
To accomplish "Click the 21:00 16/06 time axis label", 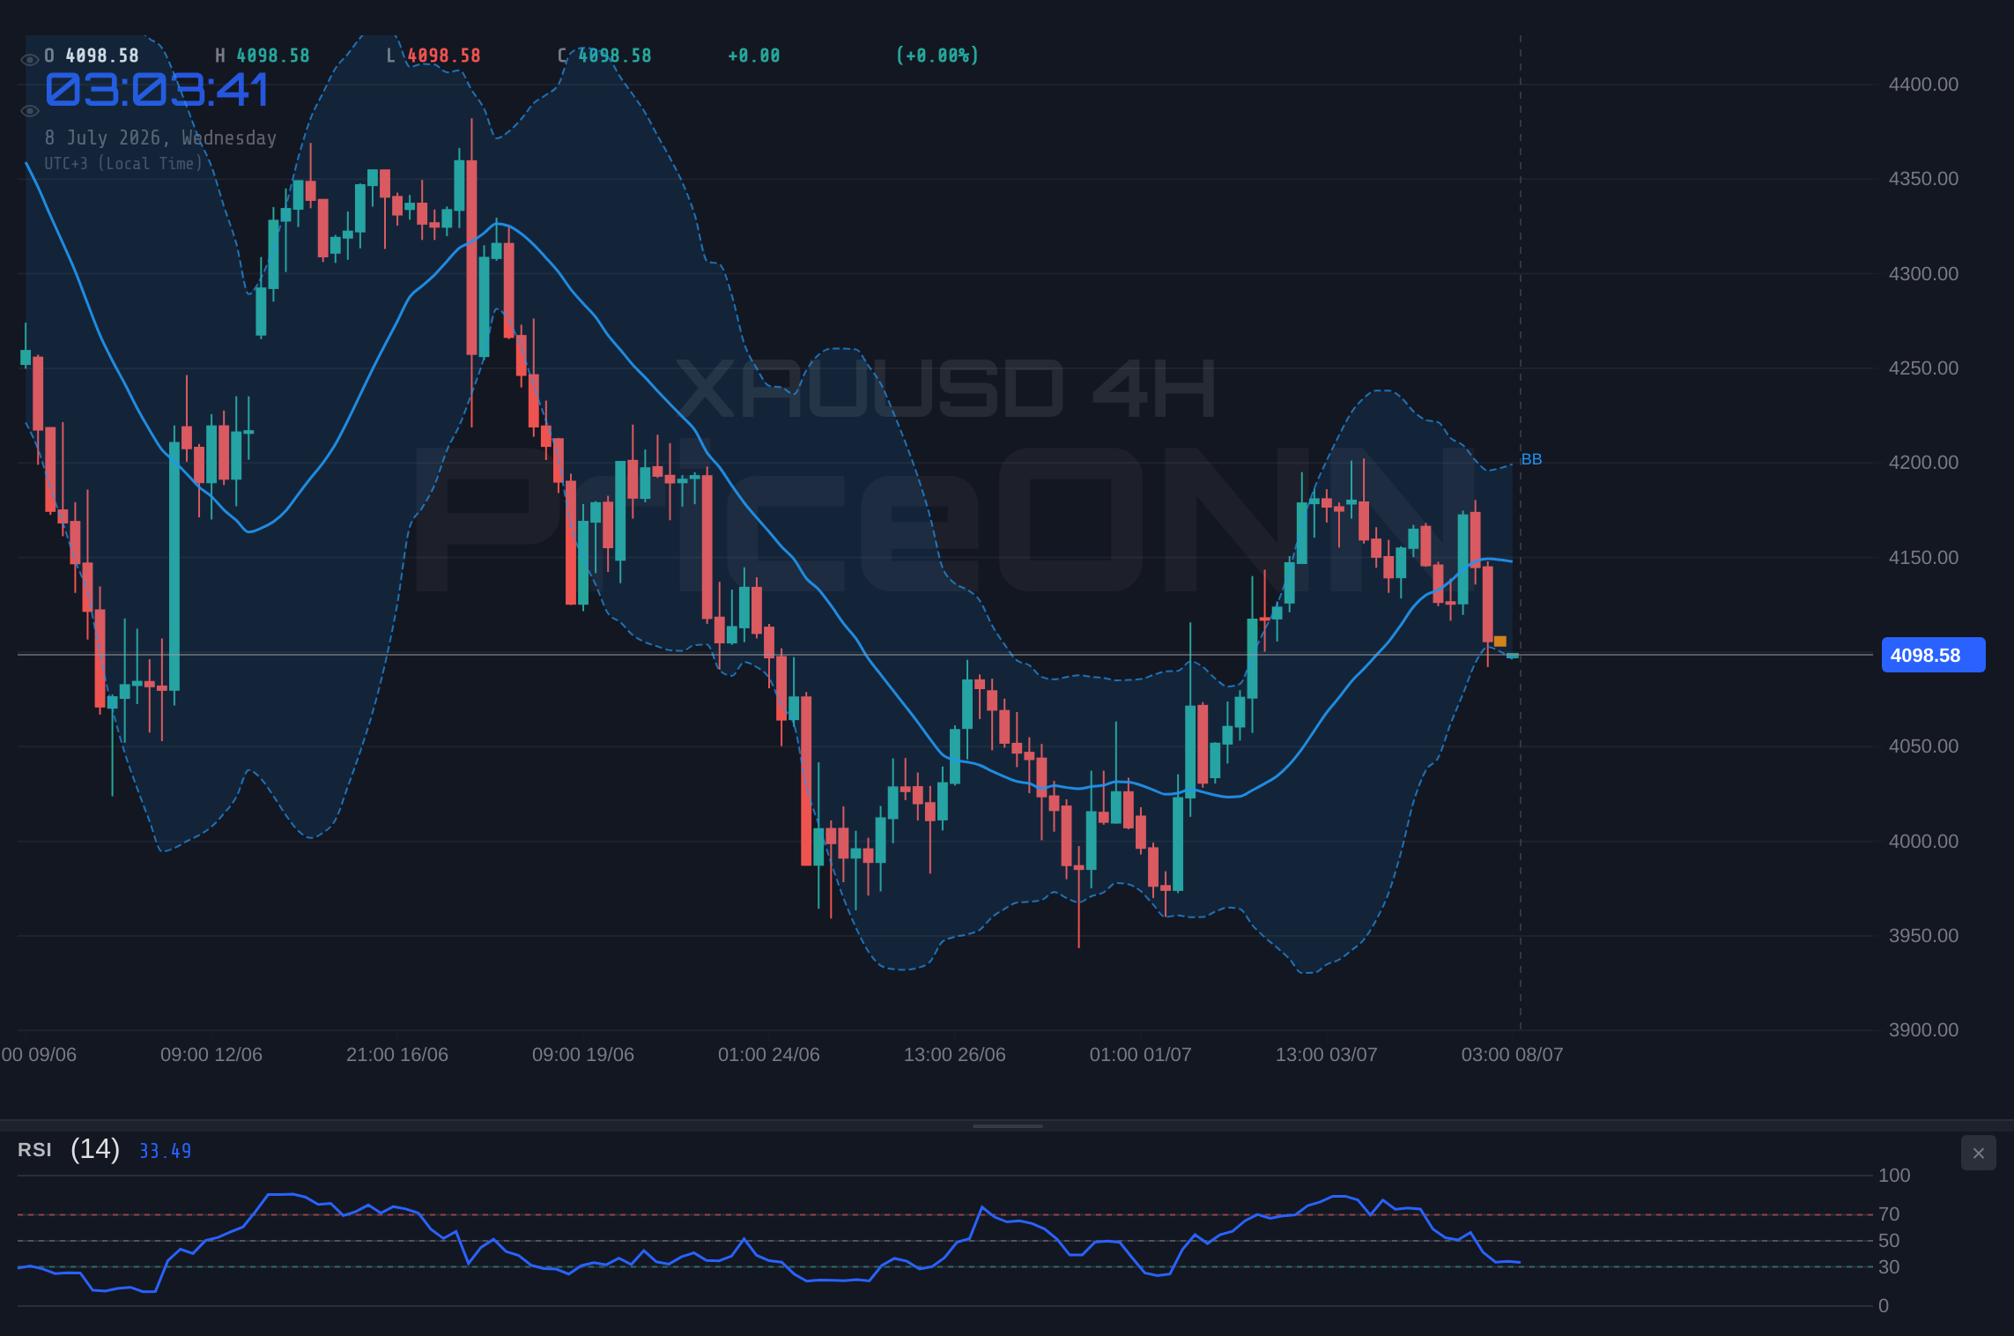I will click(397, 1055).
